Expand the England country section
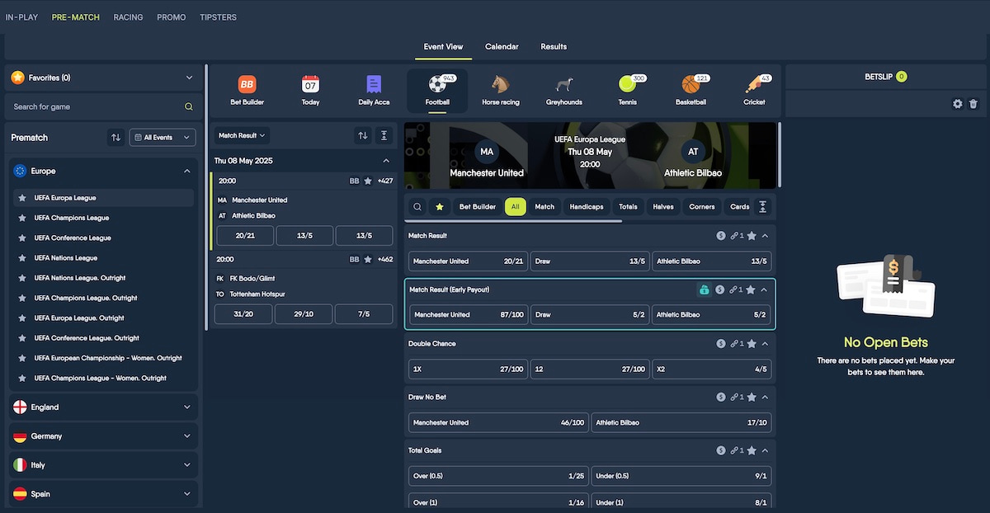The width and height of the screenshot is (990, 513). click(103, 407)
